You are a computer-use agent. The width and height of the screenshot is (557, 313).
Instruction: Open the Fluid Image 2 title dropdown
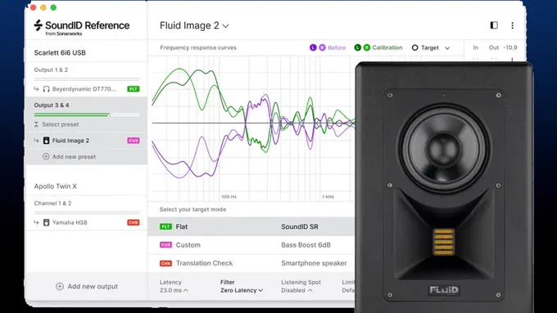point(194,25)
